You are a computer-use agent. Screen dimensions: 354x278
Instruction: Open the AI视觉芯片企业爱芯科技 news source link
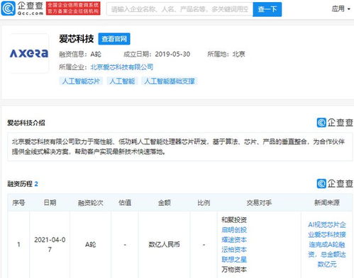(327, 245)
